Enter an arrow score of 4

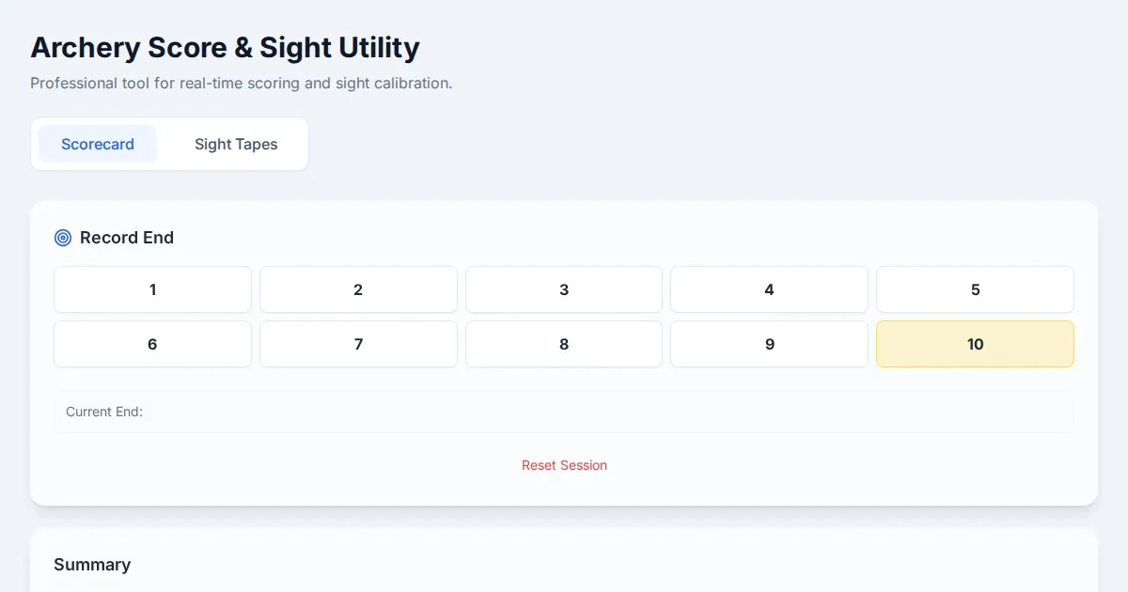click(x=769, y=289)
